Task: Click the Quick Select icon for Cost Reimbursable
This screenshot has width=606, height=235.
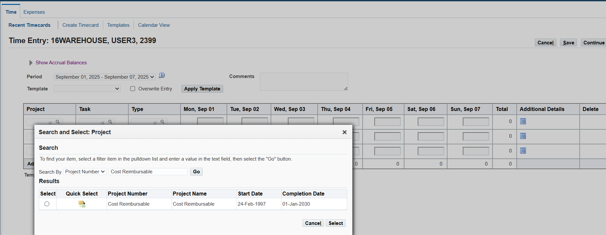Action: (x=82, y=204)
